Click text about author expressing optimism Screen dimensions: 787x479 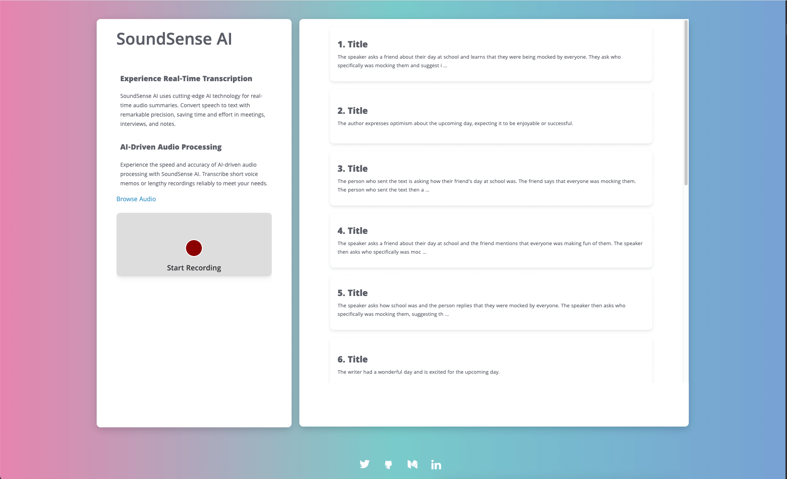click(455, 123)
